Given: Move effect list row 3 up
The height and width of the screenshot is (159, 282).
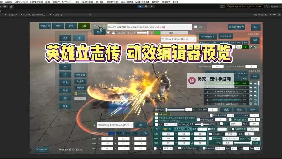Looking at the screenshot, I should pos(251,92).
